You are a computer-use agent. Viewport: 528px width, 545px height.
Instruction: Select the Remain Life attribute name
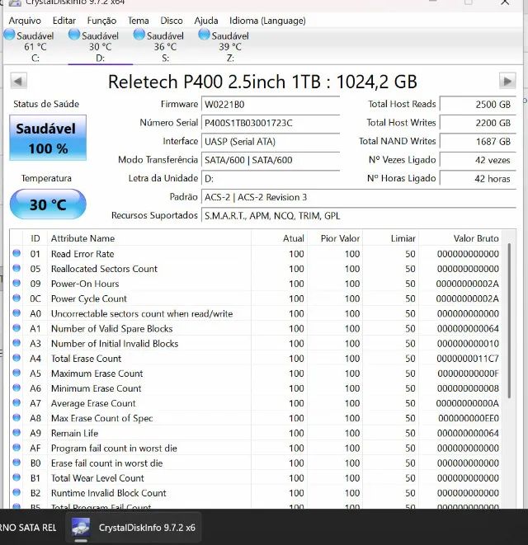click(x=74, y=433)
